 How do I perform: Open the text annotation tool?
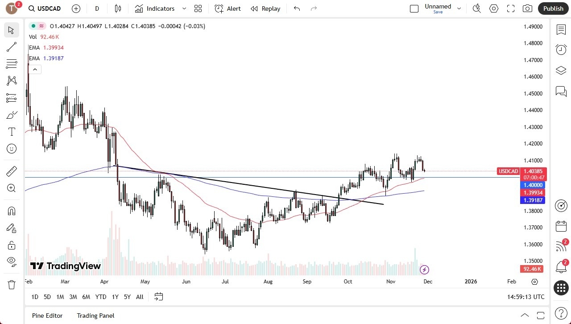coord(11,132)
